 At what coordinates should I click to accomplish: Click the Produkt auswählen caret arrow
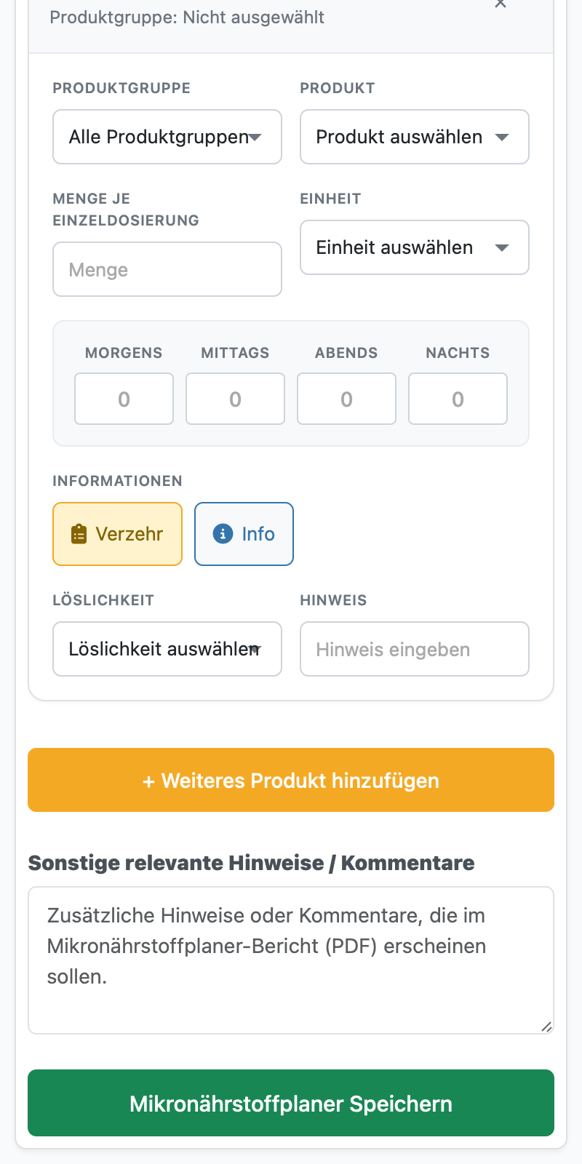(502, 137)
